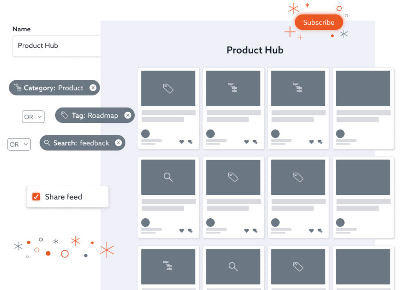This screenshot has height=290, width=401.
Task: Click the category icon inside the Category chip
Action: point(18,88)
